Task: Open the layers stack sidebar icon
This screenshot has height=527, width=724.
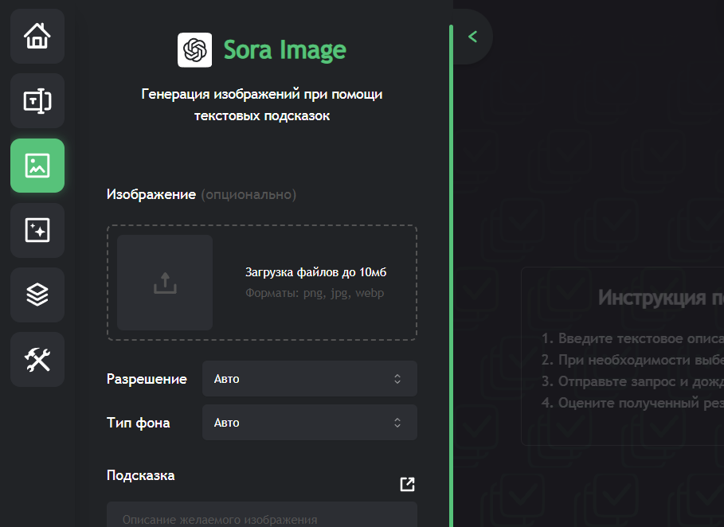Action: click(37, 295)
